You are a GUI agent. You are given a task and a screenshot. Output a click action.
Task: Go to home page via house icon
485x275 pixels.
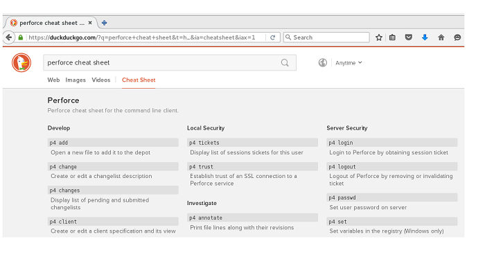441,37
